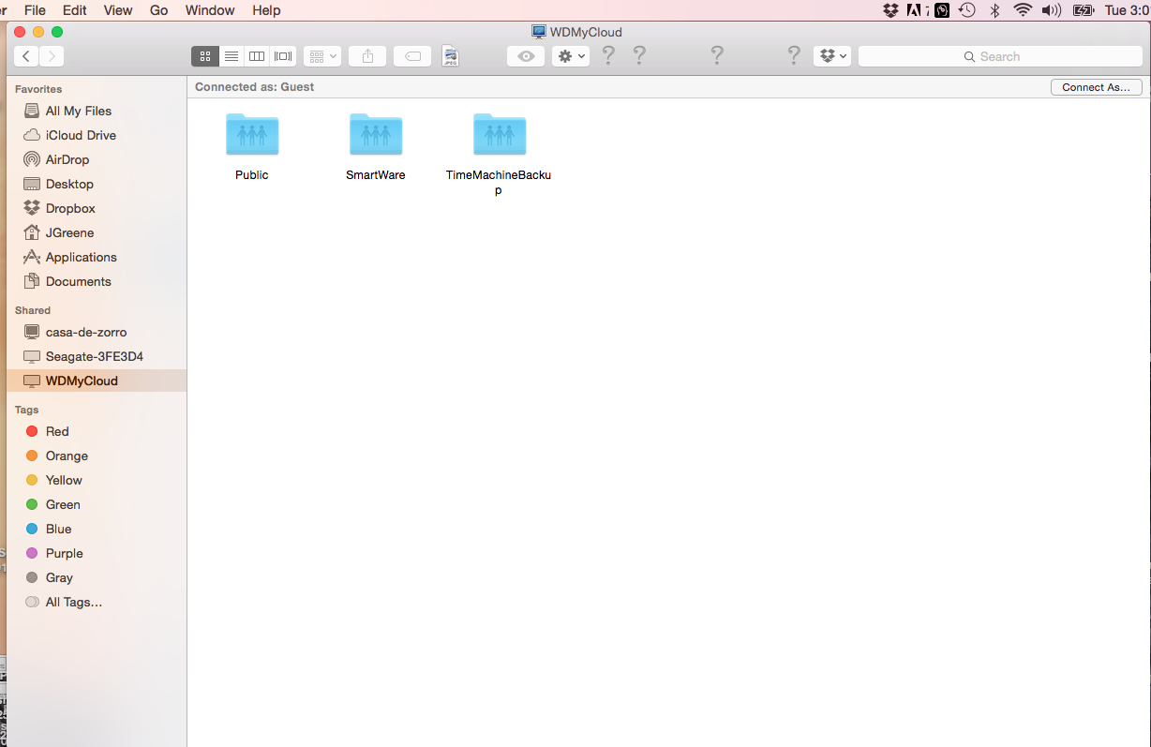Click the Connect As... button
The image size is (1151, 747).
(1097, 87)
